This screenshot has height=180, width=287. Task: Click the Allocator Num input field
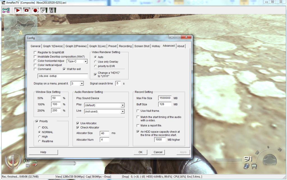[104, 140]
